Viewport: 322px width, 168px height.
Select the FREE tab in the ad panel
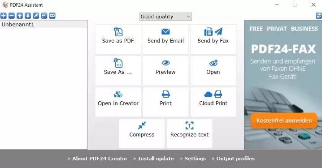point(256,29)
